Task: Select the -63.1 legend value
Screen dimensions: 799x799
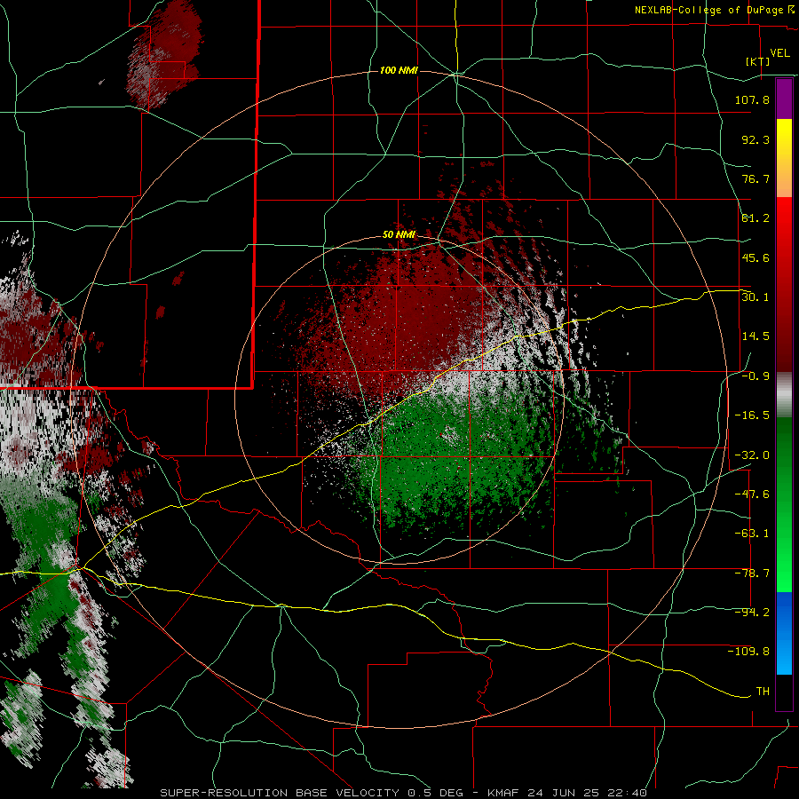Action: tap(752, 534)
